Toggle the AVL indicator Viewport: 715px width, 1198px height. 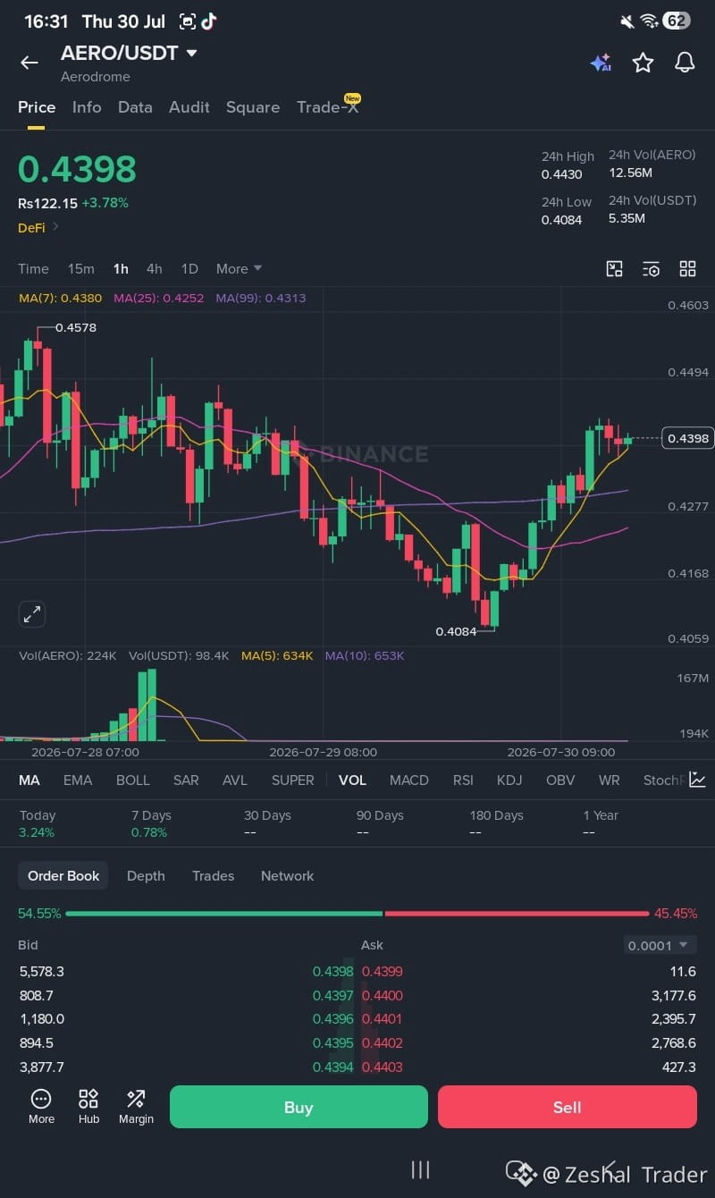pyautogui.click(x=235, y=780)
